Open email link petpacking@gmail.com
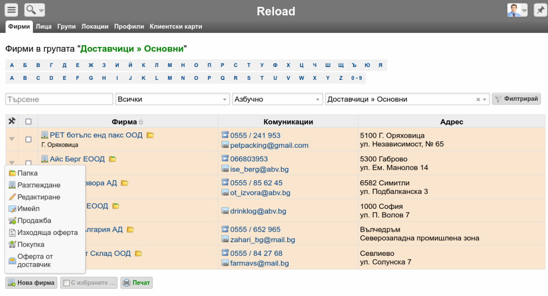The width and height of the screenshot is (548, 296). pos(269,145)
